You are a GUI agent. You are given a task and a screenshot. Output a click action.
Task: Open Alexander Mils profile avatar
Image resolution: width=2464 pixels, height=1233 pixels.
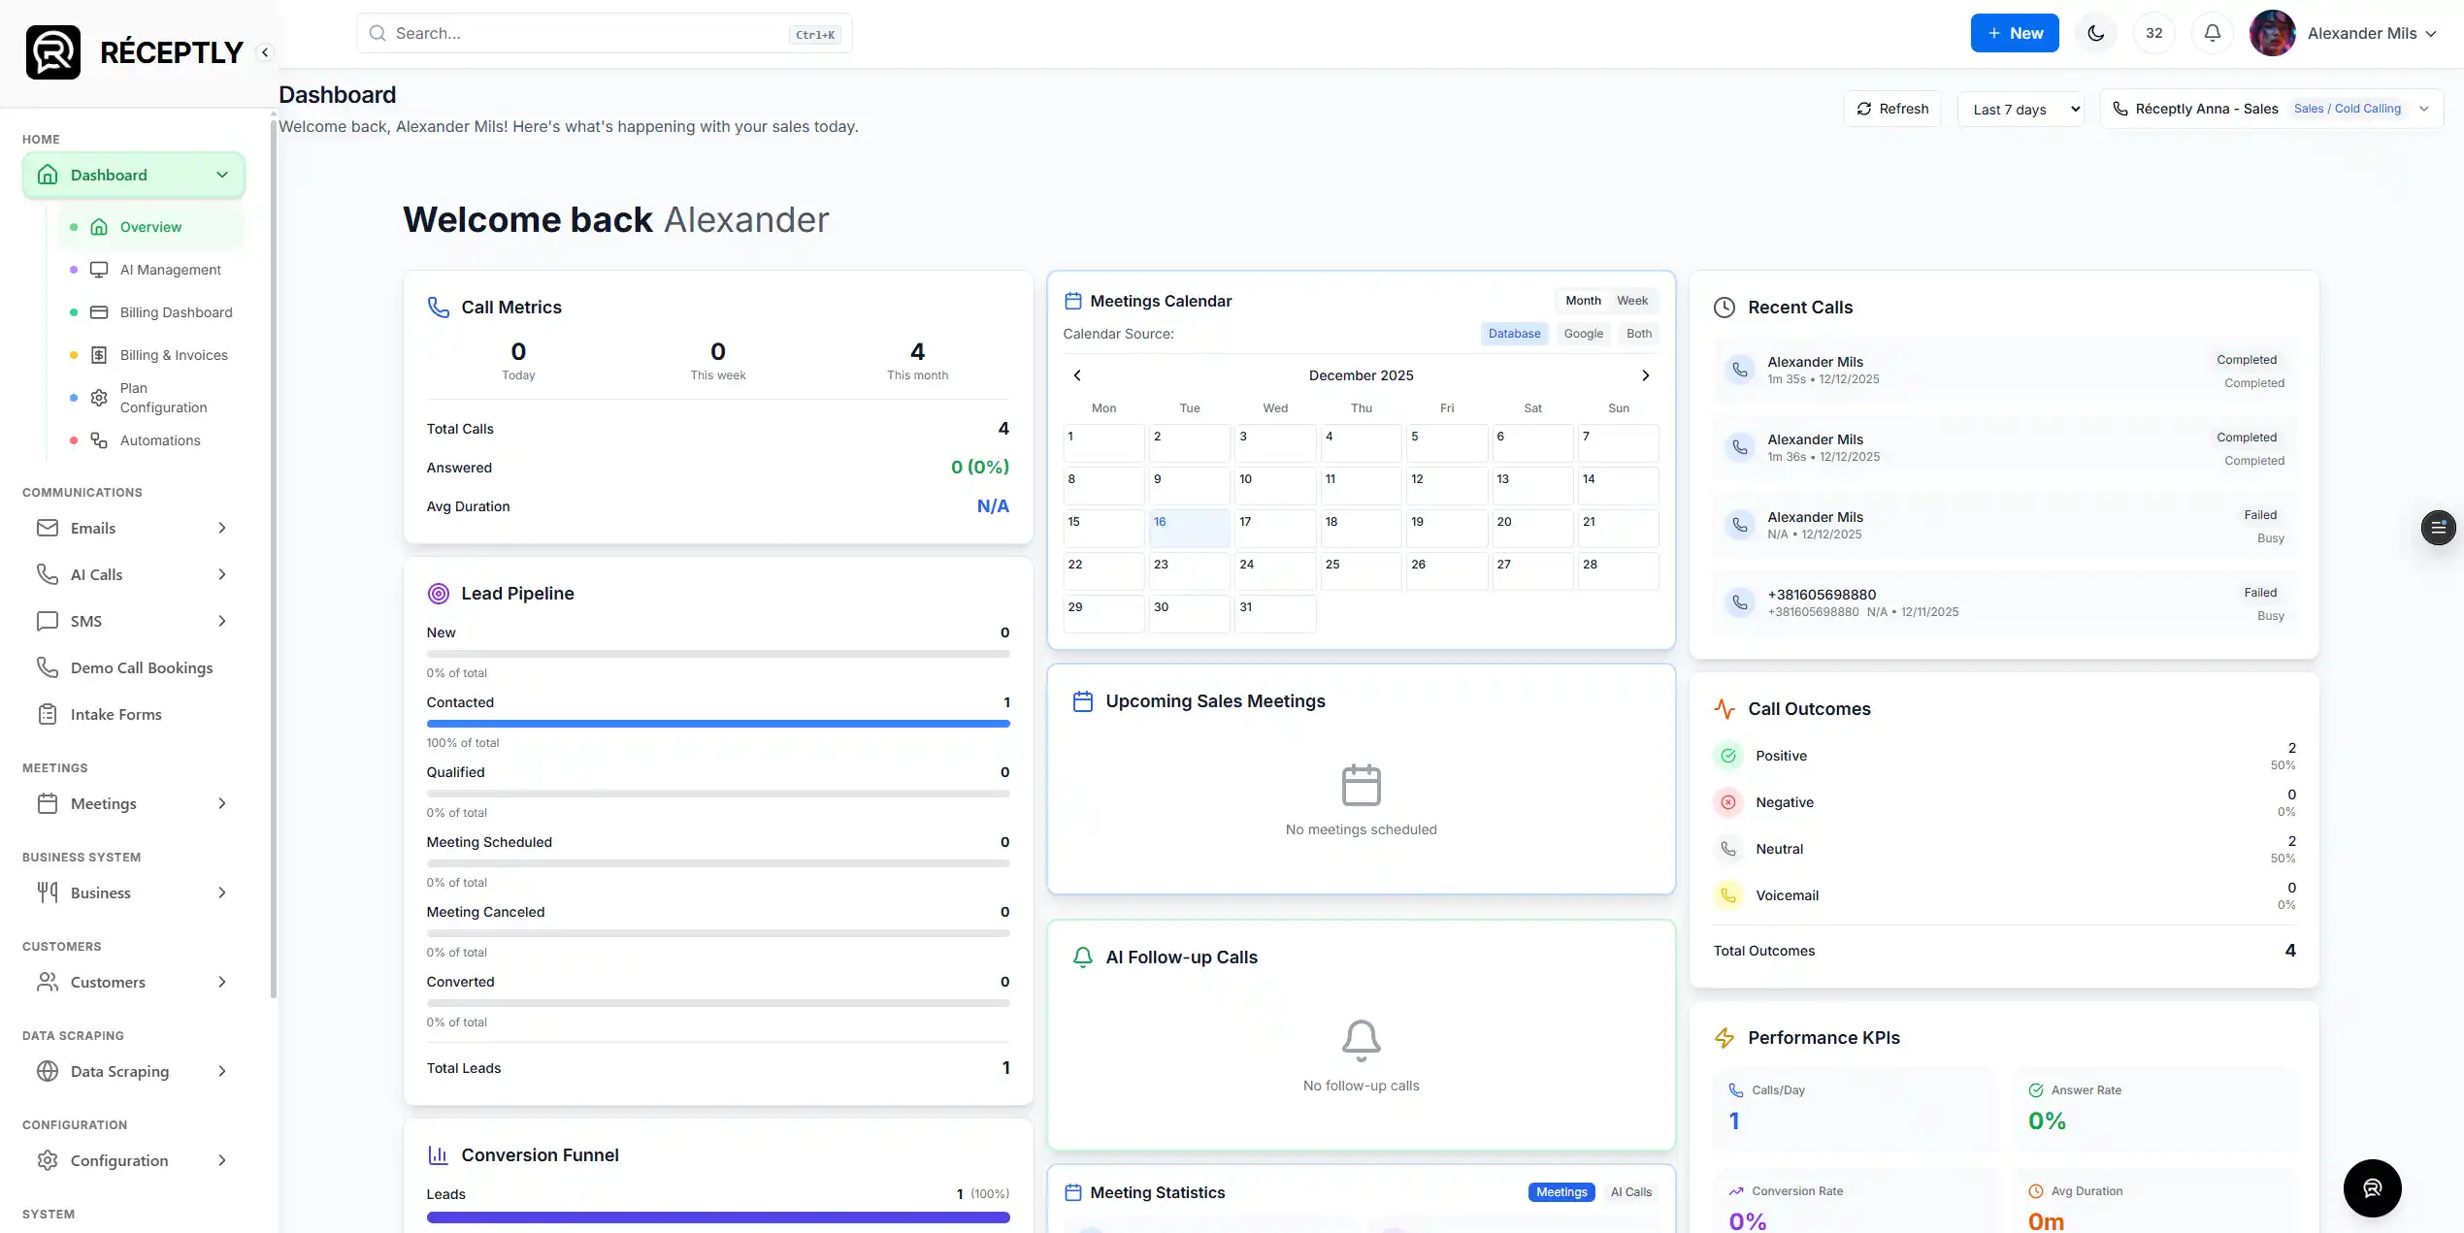[x=2272, y=33]
